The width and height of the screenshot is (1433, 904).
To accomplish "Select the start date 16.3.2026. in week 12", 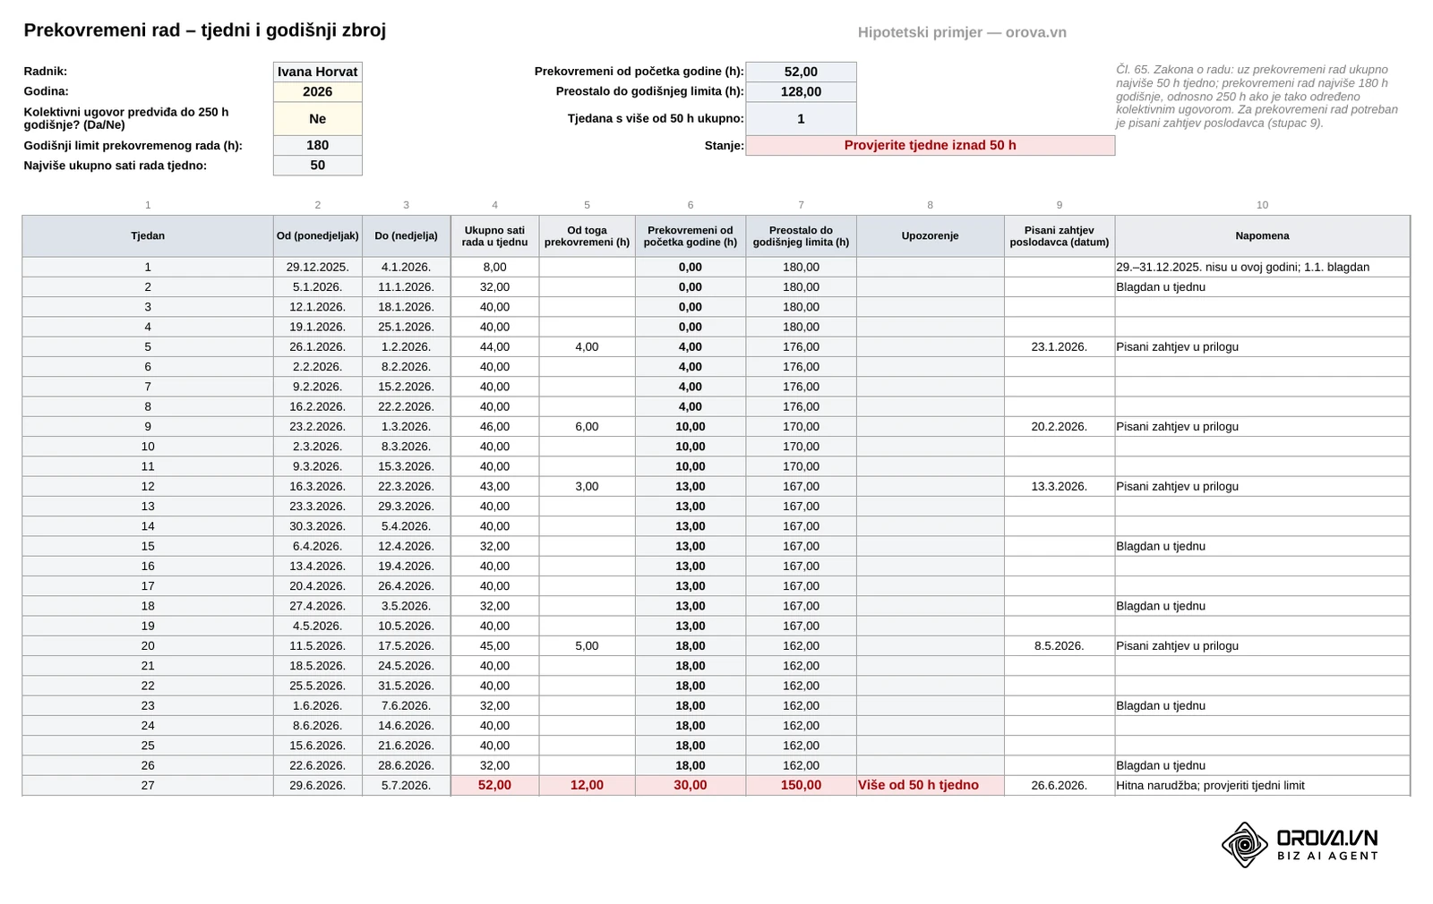I will (x=317, y=486).
